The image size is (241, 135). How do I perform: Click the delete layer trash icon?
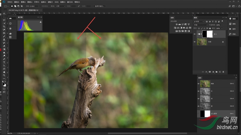(x=223, y=72)
